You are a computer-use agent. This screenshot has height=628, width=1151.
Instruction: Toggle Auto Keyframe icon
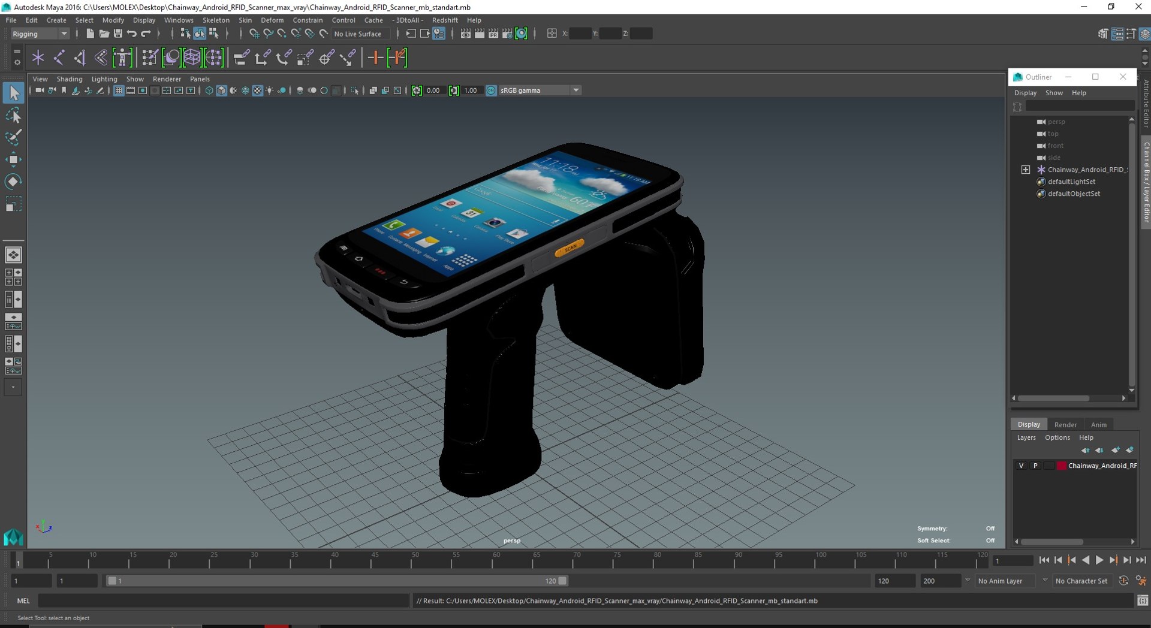tap(1123, 581)
